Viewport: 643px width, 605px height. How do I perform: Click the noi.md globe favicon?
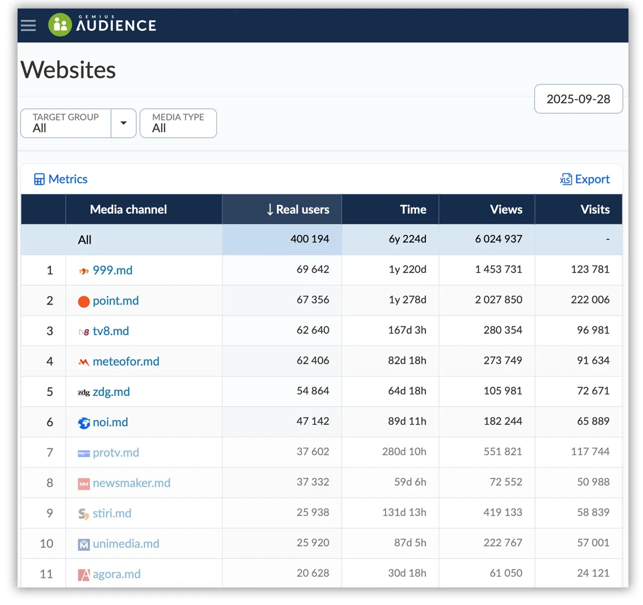click(84, 423)
